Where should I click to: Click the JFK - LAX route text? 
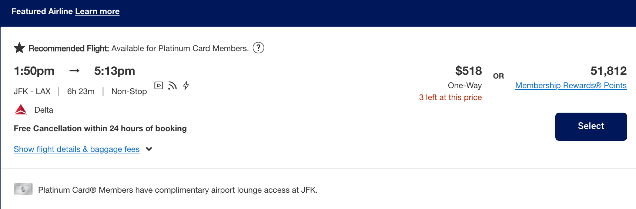[x=32, y=92]
